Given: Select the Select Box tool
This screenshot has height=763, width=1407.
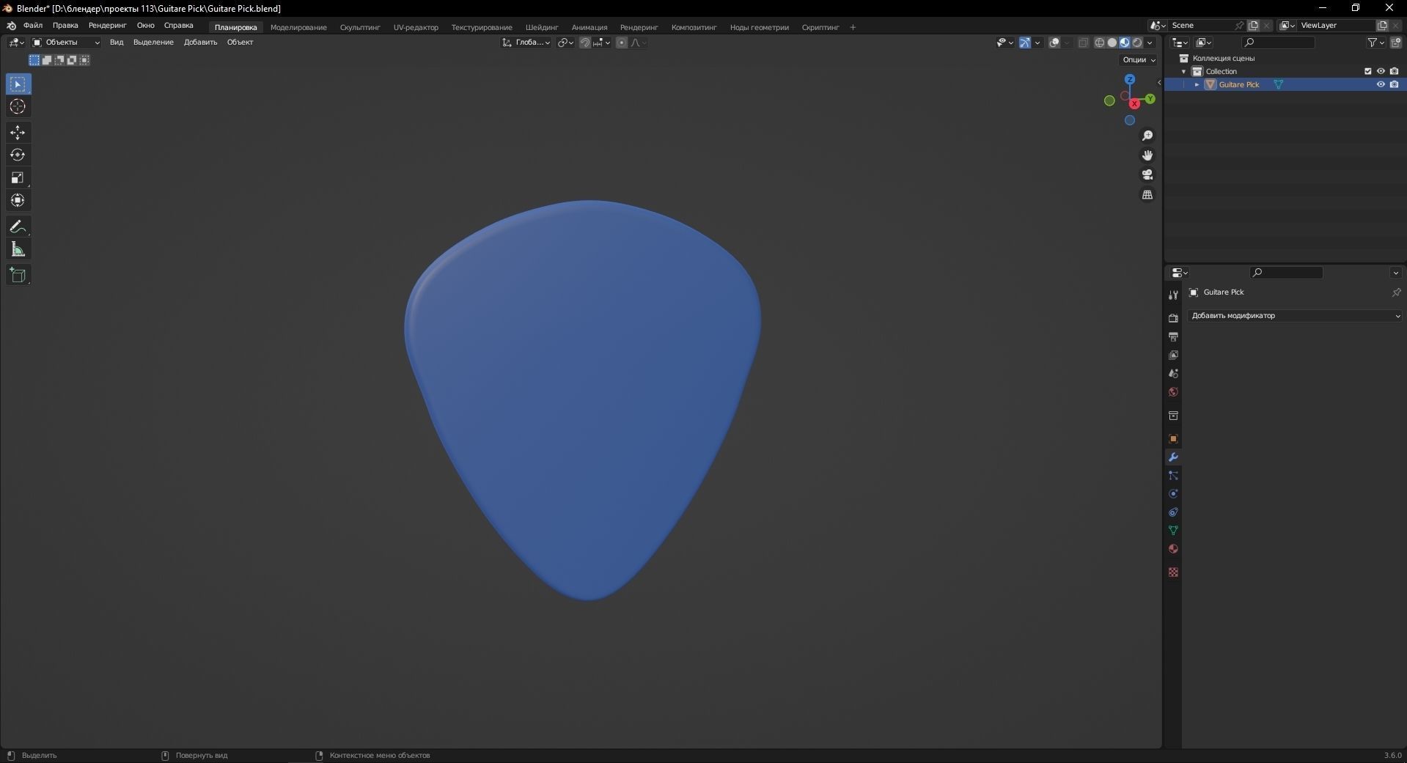Looking at the screenshot, I should click(18, 84).
